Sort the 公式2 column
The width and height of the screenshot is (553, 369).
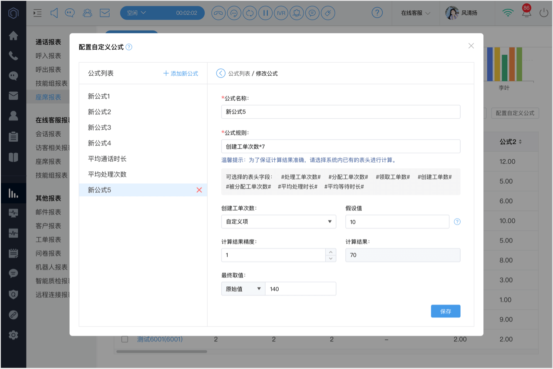click(x=520, y=142)
